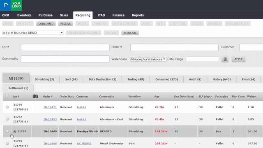Sort by the Weight column header

pos(251,97)
